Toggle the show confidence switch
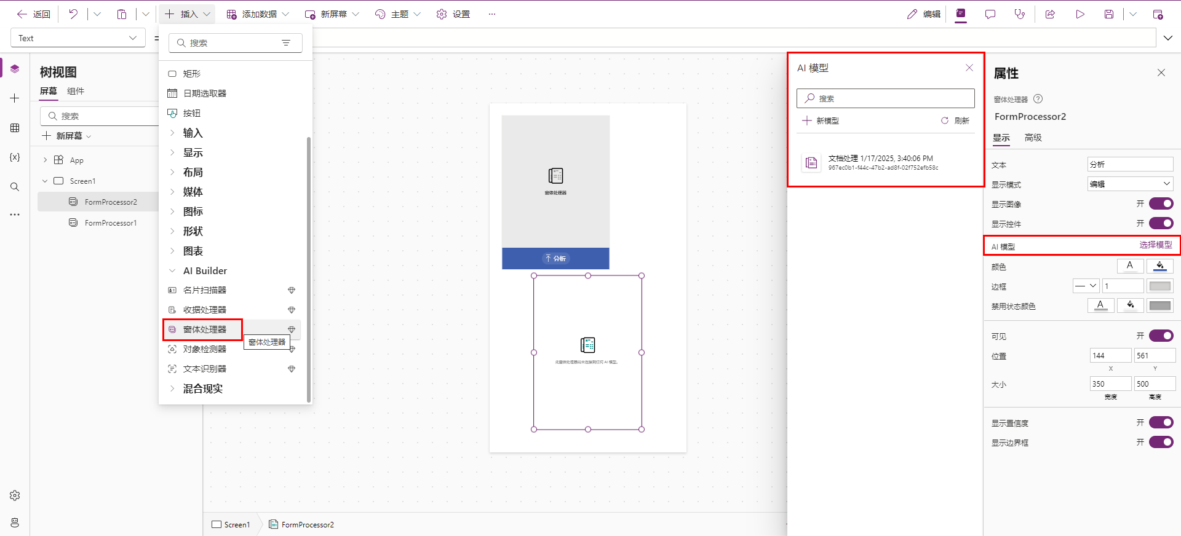 click(1161, 422)
